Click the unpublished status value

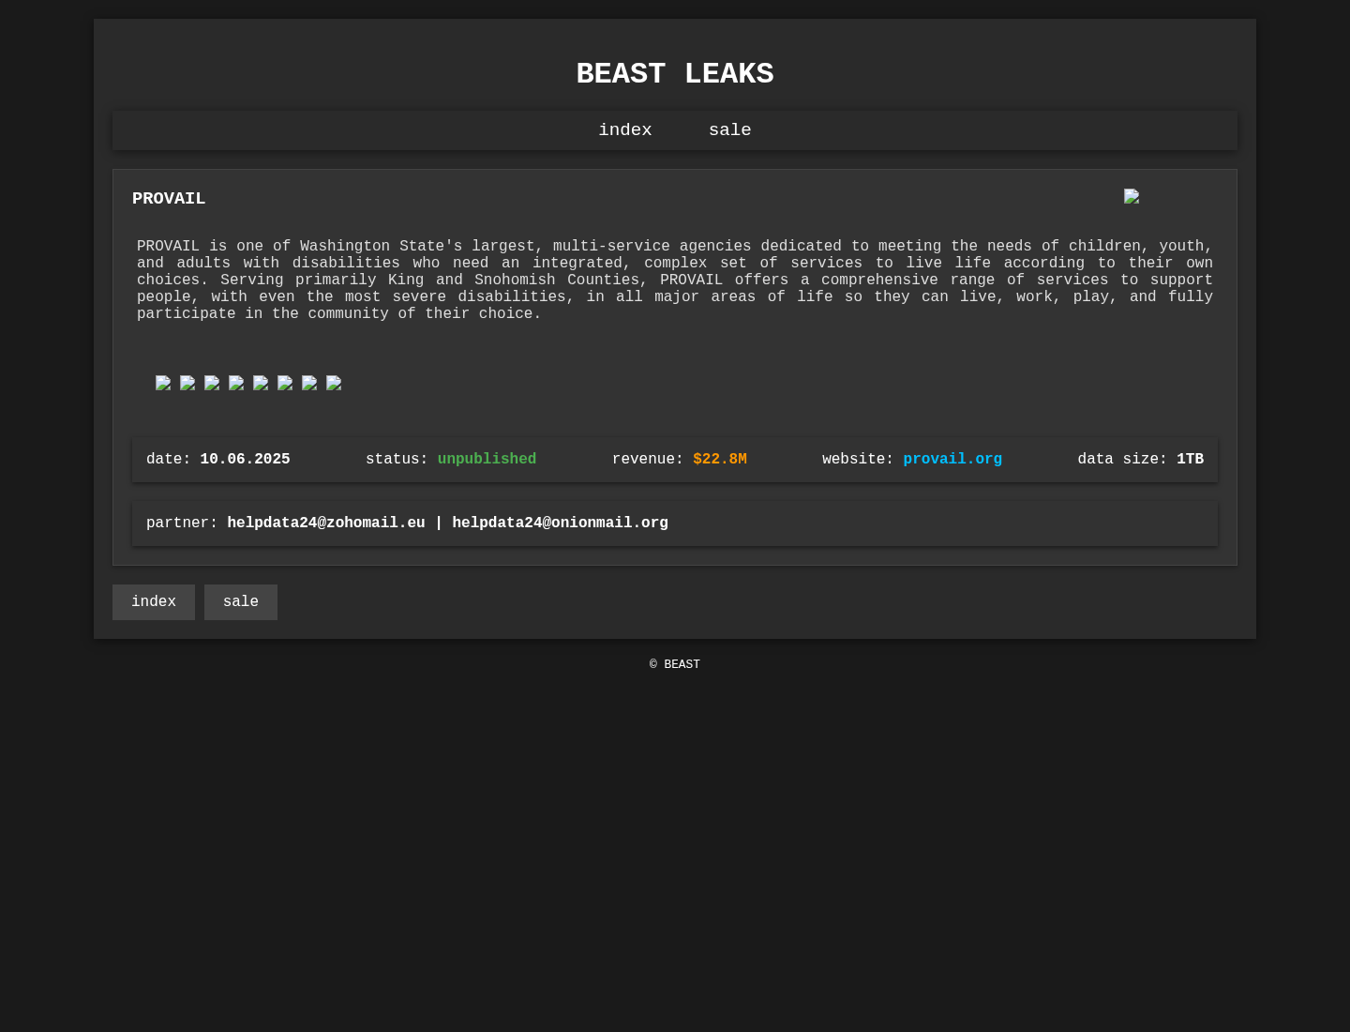[487, 460]
